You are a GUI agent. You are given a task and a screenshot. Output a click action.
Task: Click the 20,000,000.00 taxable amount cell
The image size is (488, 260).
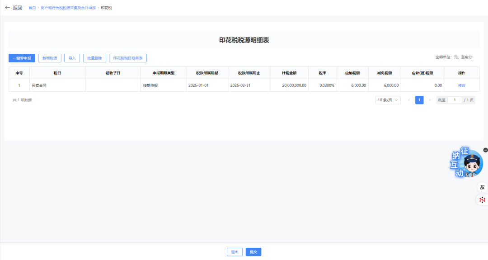pyautogui.click(x=289, y=85)
